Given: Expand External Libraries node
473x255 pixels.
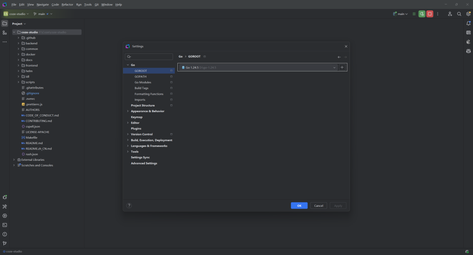Looking at the screenshot, I should pos(14,159).
